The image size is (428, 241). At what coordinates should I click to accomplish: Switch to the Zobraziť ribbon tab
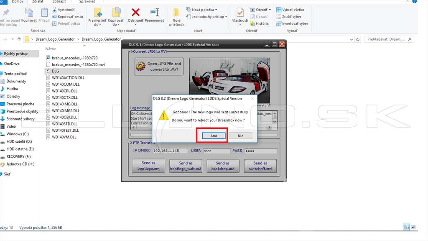[59, 2]
